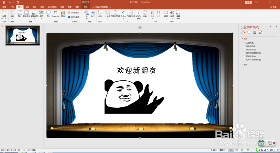The width and height of the screenshot is (280, 153).
Task: Switch to the 视图 view tab
Action: click(x=70, y=7)
